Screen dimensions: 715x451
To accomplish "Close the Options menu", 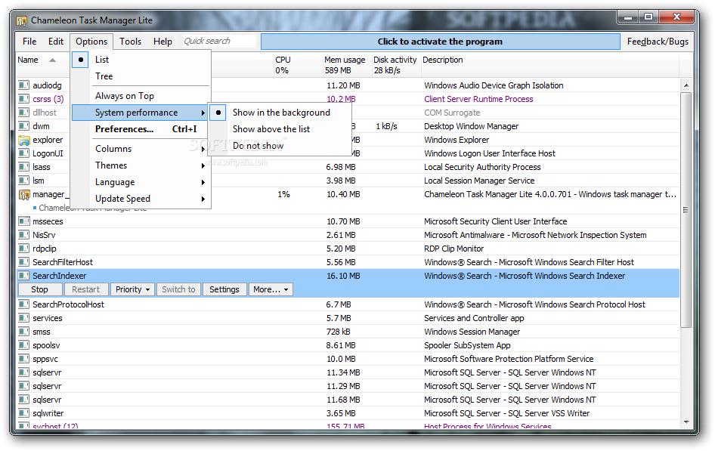I will tap(91, 42).
